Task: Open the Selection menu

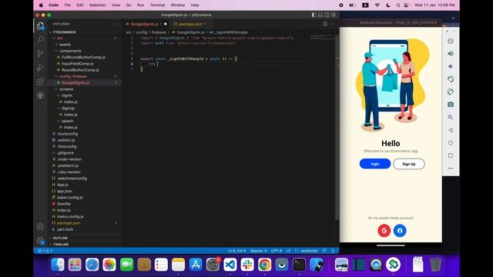Action: point(97,5)
